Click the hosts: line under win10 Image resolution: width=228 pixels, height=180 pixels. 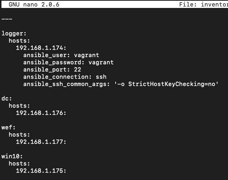[x=19, y=163]
